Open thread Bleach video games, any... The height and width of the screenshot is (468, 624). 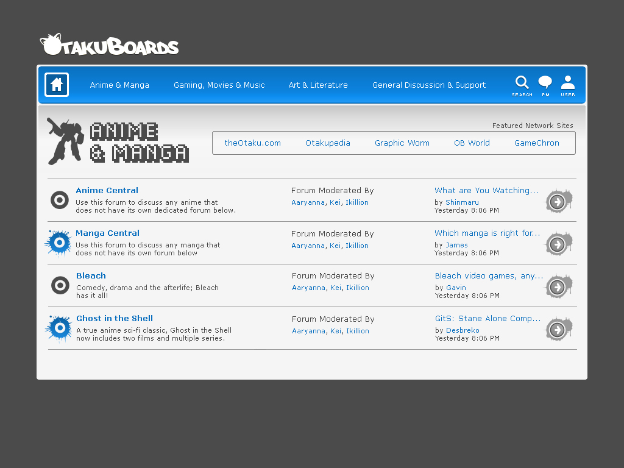(x=489, y=275)
